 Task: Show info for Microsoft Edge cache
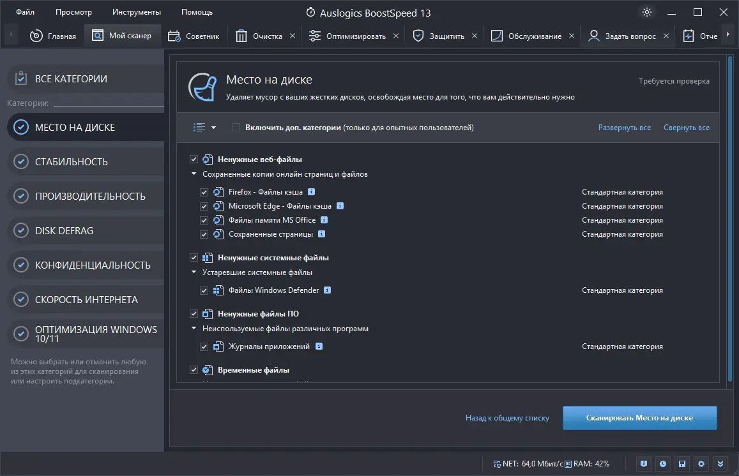pyautogui.click(x=340, y=205)
